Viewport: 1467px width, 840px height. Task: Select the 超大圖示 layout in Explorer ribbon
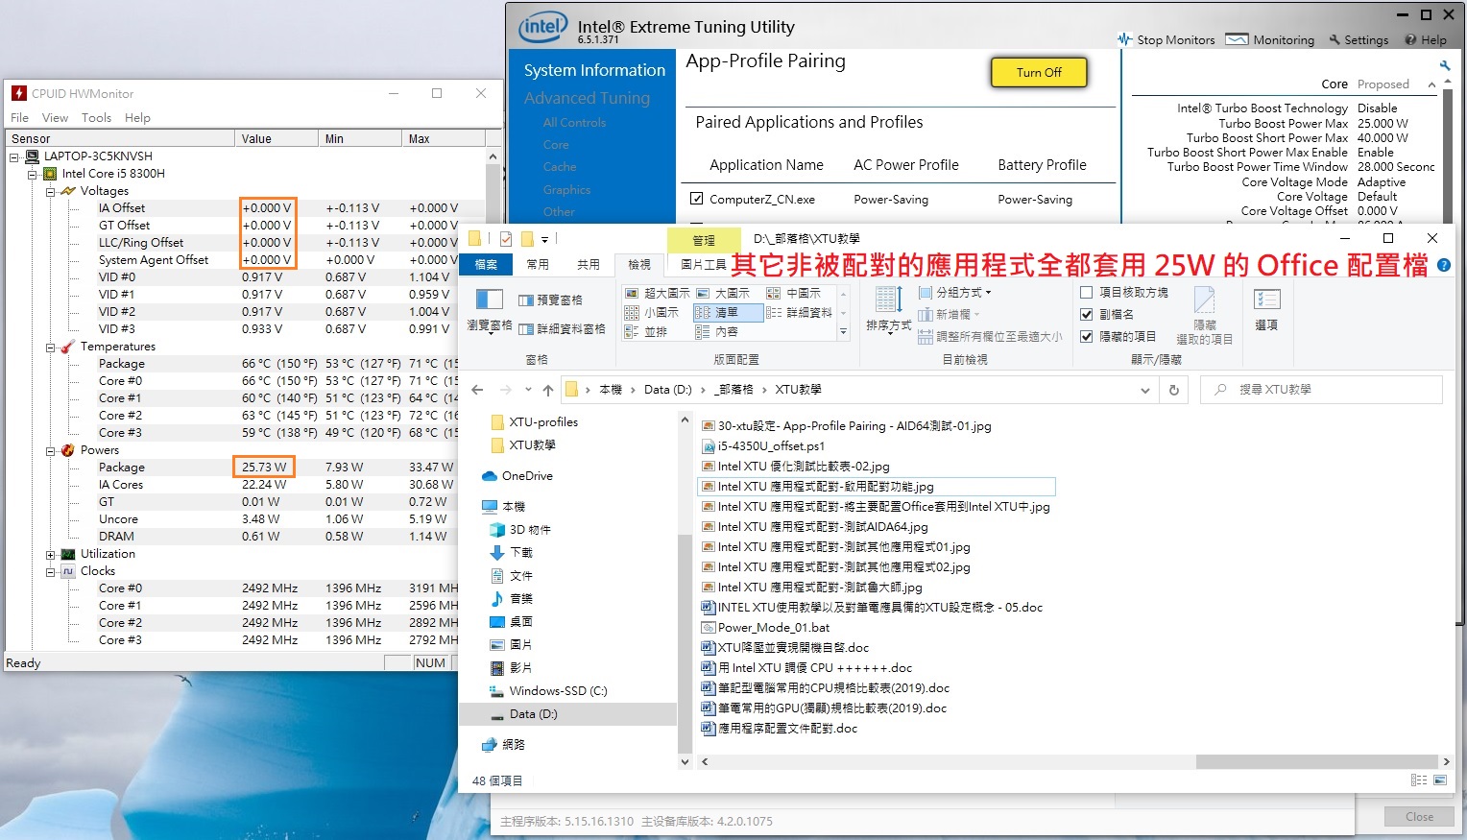(x=658, y=293)
